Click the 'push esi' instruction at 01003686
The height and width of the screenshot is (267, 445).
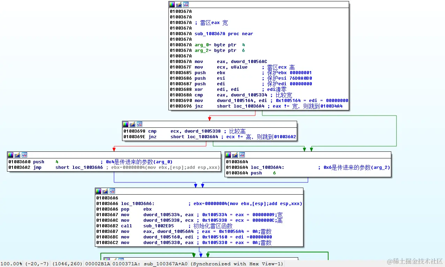coord(210,78)
